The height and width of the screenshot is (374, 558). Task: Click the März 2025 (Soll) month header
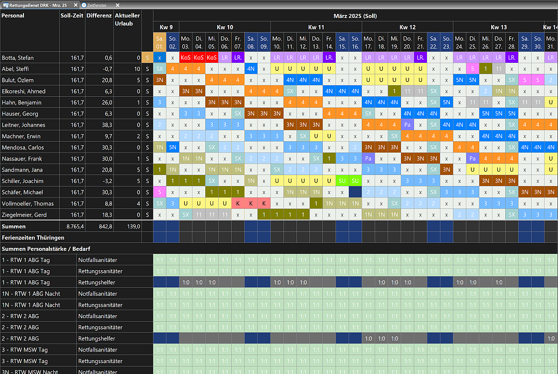[x=355, y=15]
